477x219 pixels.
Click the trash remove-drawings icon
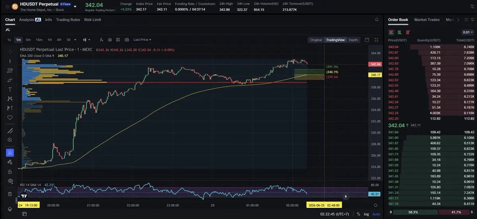pyautogui.click(x=10, y=194)
